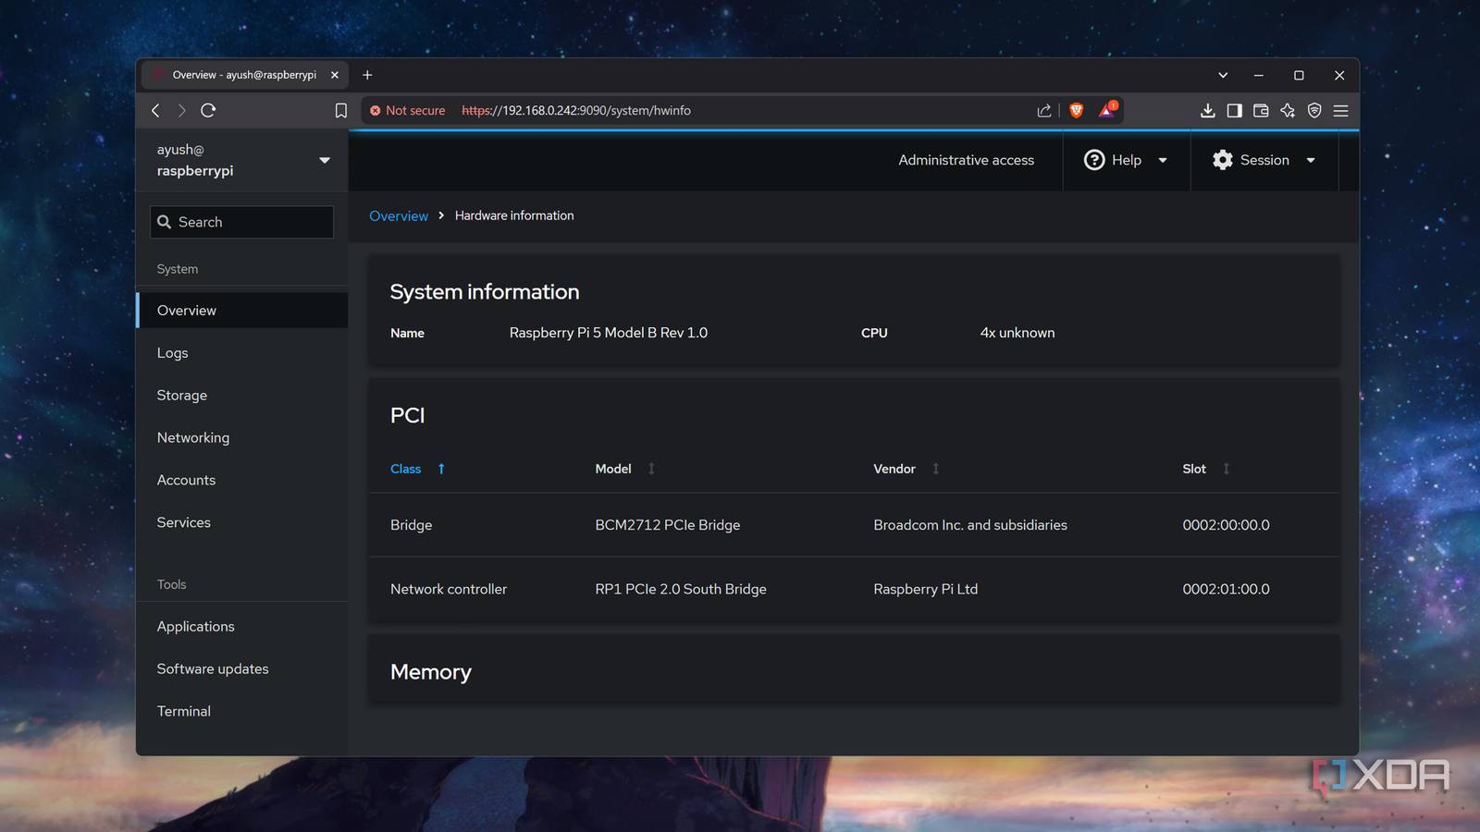1480x832 pixels.
Task: Click the Administrative access button
Action: [966, 160]
